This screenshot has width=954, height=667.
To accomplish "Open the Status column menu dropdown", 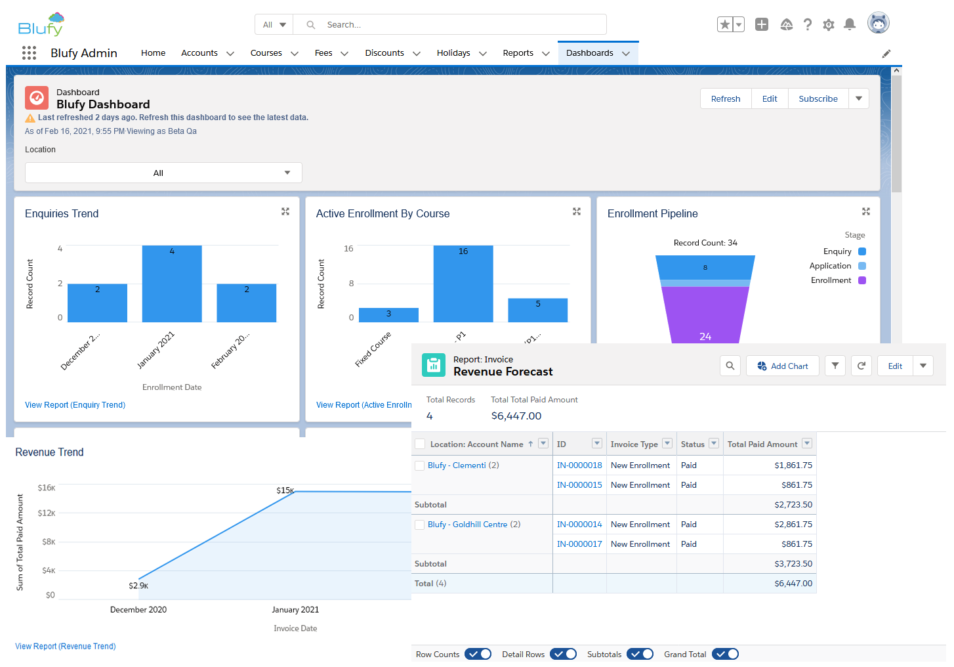I will click(714, 444).
